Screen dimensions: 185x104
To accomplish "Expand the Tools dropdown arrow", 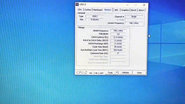I will 117,73.
